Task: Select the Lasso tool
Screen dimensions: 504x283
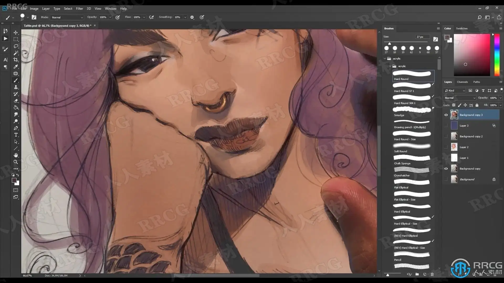Action: (x=16, y=46)
